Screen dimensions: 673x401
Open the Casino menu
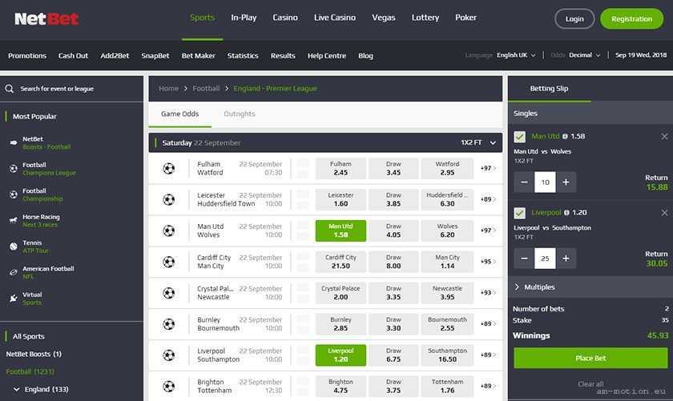tap(285, 18)
